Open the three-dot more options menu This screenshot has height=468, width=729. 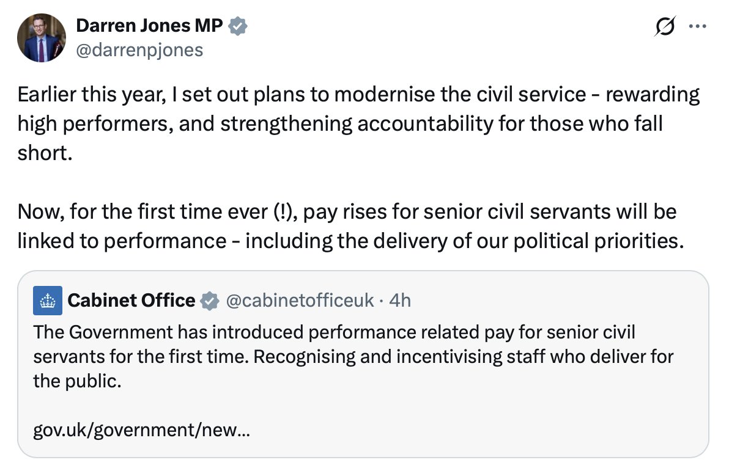[x=698, y=26]
